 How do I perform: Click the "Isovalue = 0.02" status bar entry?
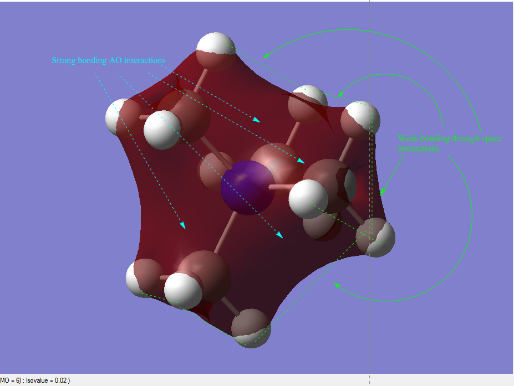tap(46, 380)
